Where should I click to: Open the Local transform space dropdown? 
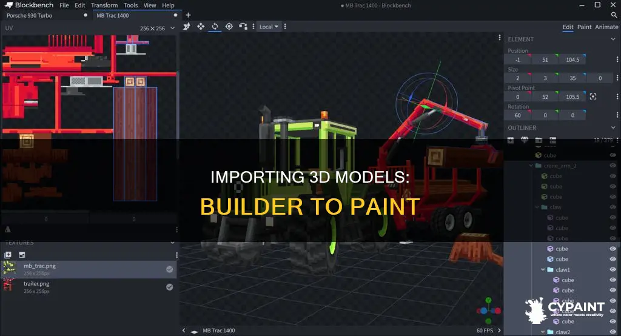269,27
